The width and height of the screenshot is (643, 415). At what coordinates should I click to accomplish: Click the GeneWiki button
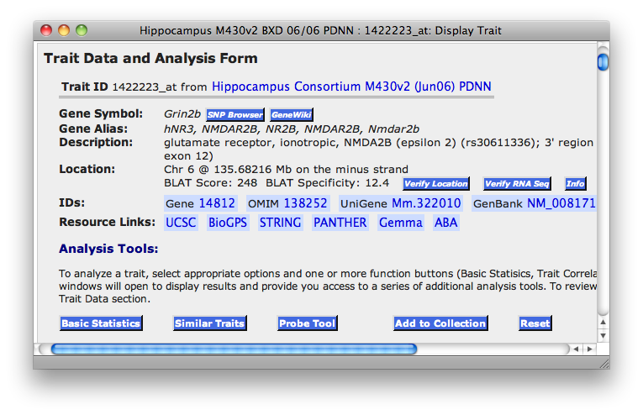[292, 114]
